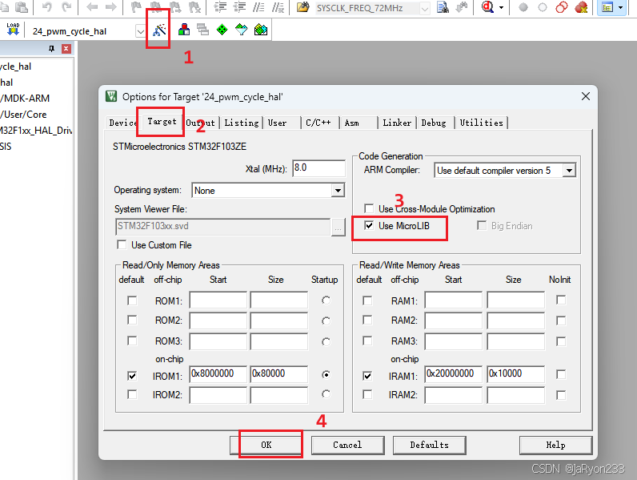Click the Redo arrow icon

[x=66, y=6]
